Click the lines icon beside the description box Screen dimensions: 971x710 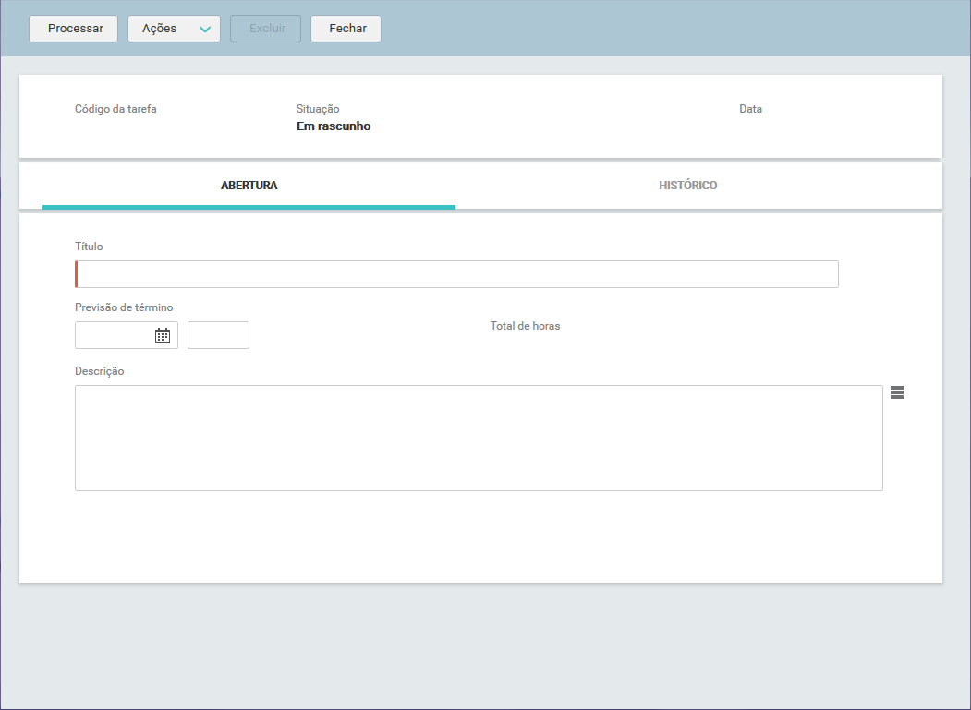pos(897,392)
